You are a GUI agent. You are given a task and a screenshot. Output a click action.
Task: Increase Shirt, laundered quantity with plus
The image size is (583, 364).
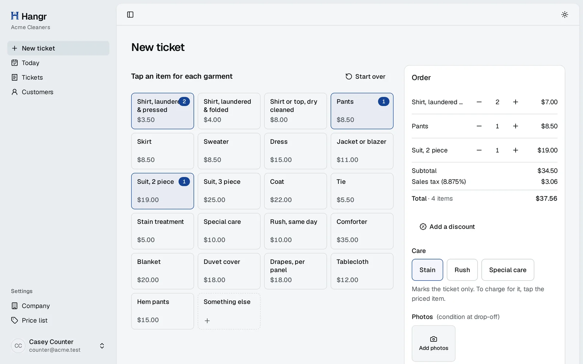[516, 102]
